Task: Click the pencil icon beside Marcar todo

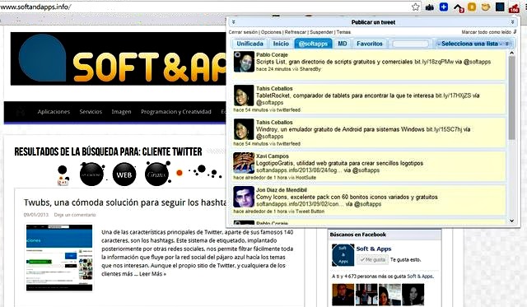Action: click(x=515, y=31)
